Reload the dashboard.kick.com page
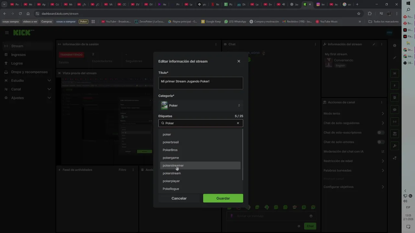This screenshot has height=233, width=415. [x=20, y=14]
